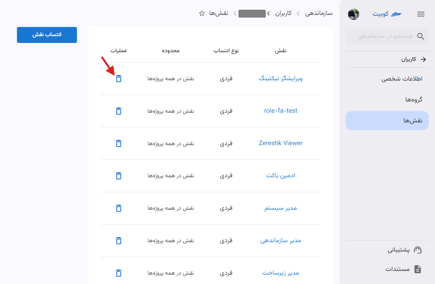Focus the جستجو در سازماندهی search field

coord(387,36)
